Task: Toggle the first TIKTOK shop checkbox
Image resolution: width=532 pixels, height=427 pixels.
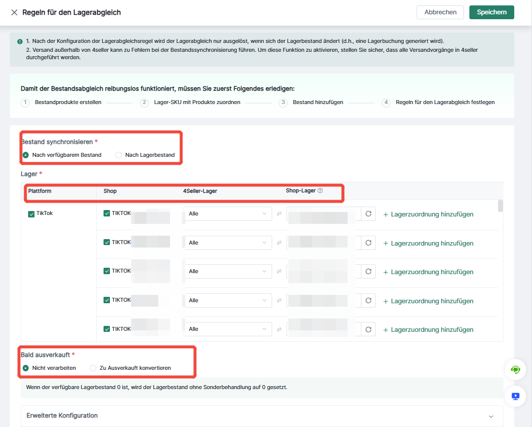Action: click(x=106, y=213)
